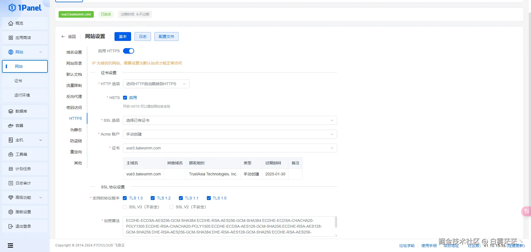Open the 运行环境 sidebar submenu item
Viewport: 531px width, 252px height.
(x=25, y=95)
